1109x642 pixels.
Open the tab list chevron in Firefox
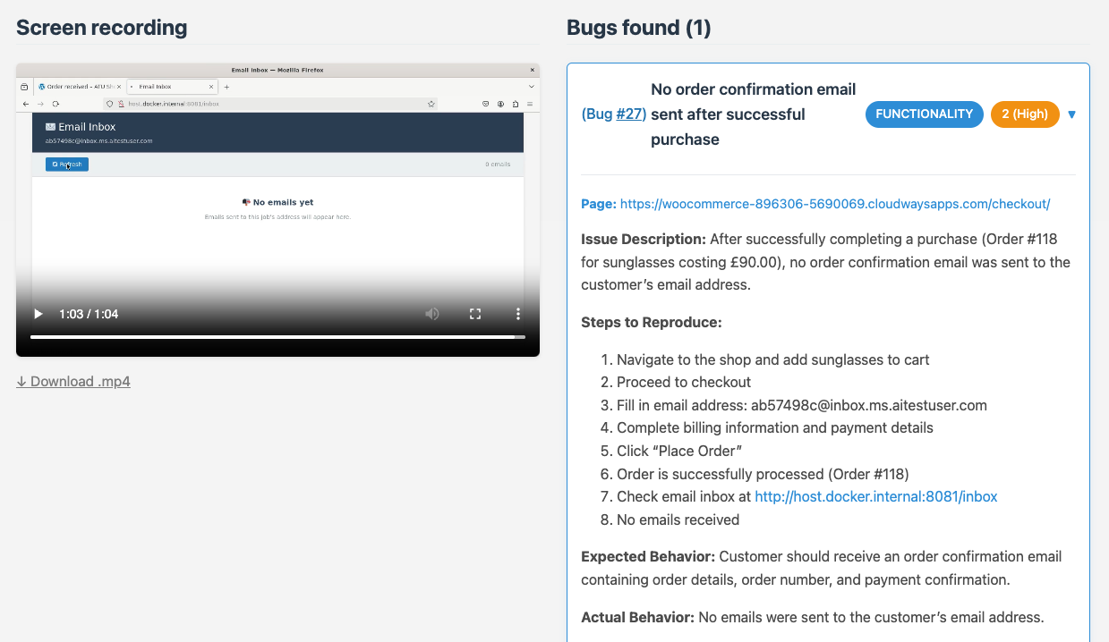[x=532, y=87]
